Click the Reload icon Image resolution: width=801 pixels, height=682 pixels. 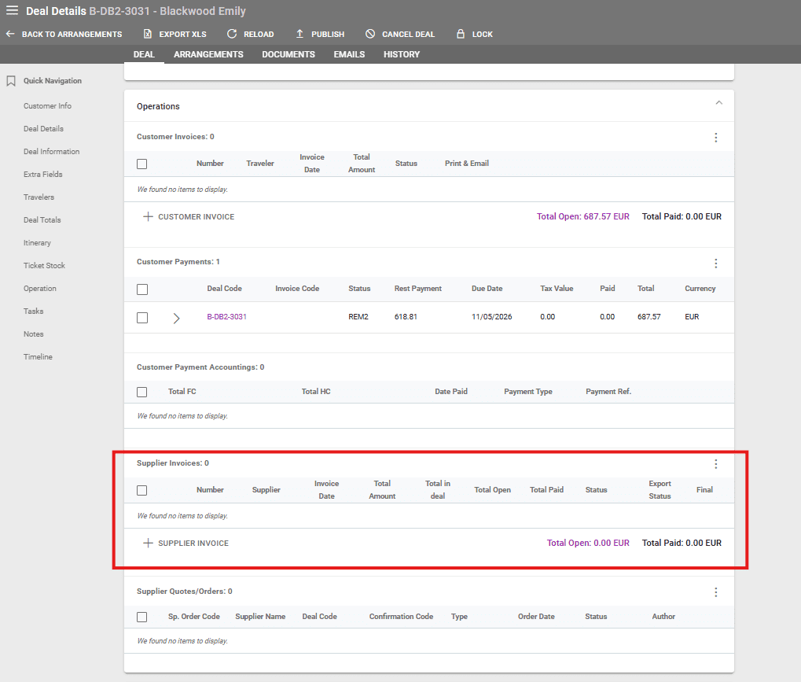(232, 34)
